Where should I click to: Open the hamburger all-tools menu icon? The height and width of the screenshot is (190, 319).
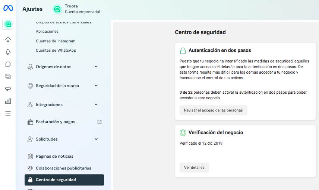8,113
